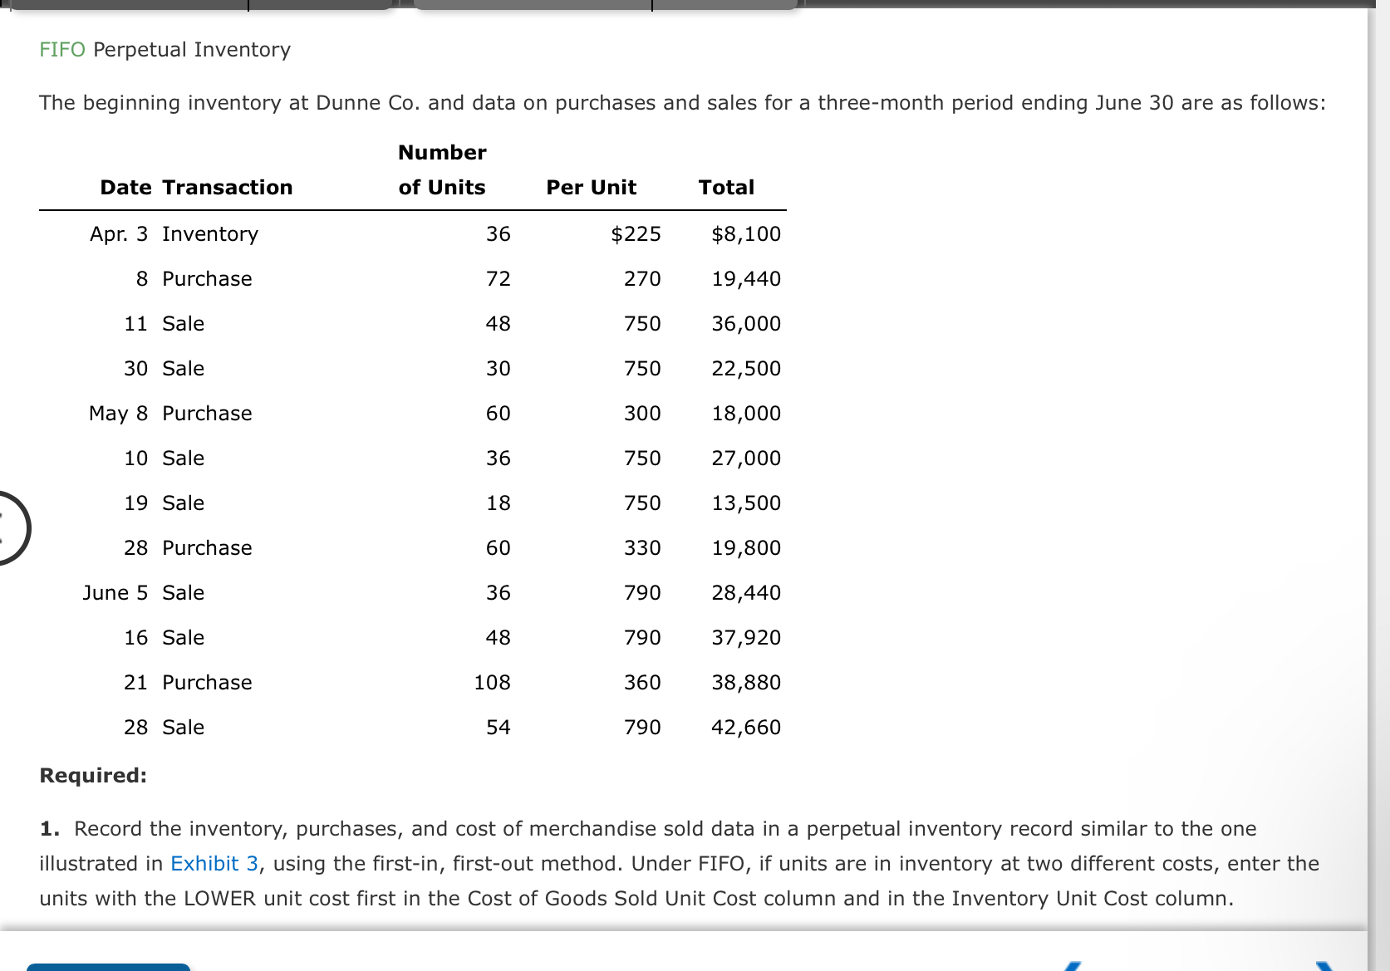Click the Required section heading
Image resolution: width=1390 pixels, height=971 pixels.
[x=92, y=775]
